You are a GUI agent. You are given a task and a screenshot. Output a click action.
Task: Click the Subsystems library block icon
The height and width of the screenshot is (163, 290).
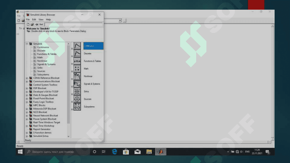[x=77, y=107]
